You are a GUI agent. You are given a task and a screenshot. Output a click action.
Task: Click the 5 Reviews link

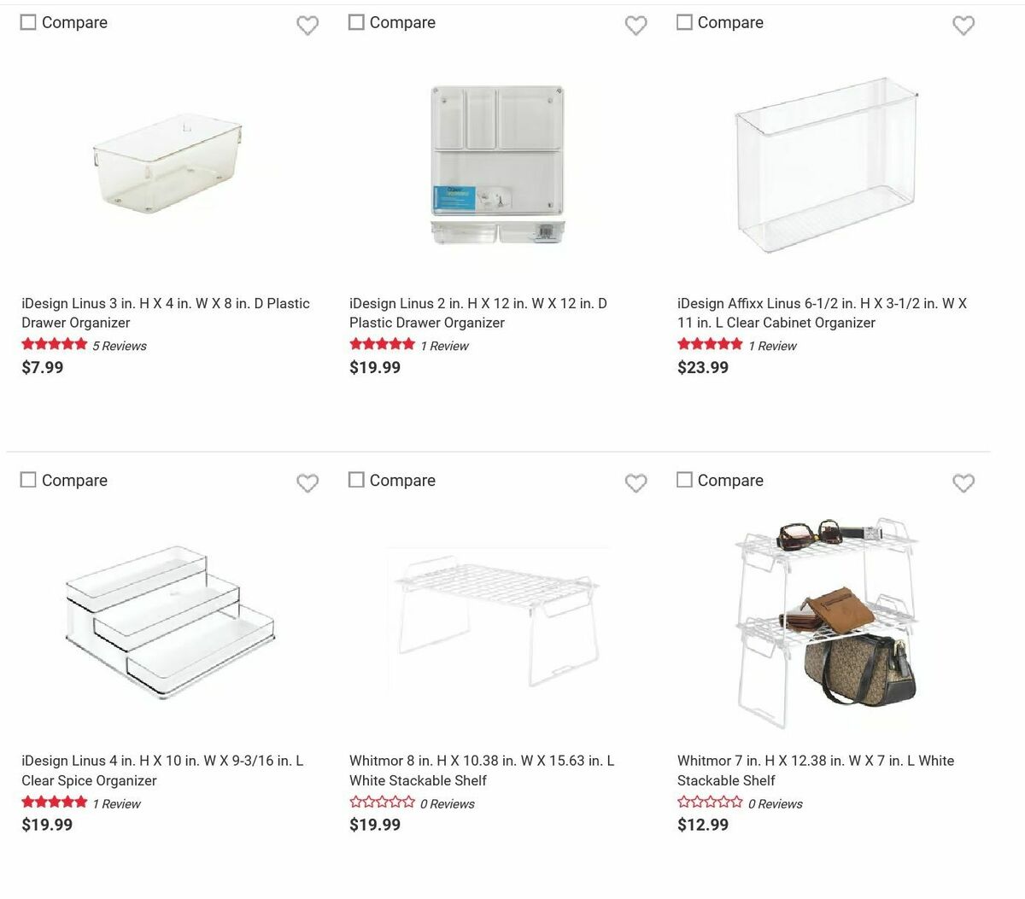120,346
